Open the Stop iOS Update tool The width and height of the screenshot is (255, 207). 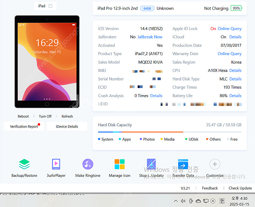(x=151, y=164)
